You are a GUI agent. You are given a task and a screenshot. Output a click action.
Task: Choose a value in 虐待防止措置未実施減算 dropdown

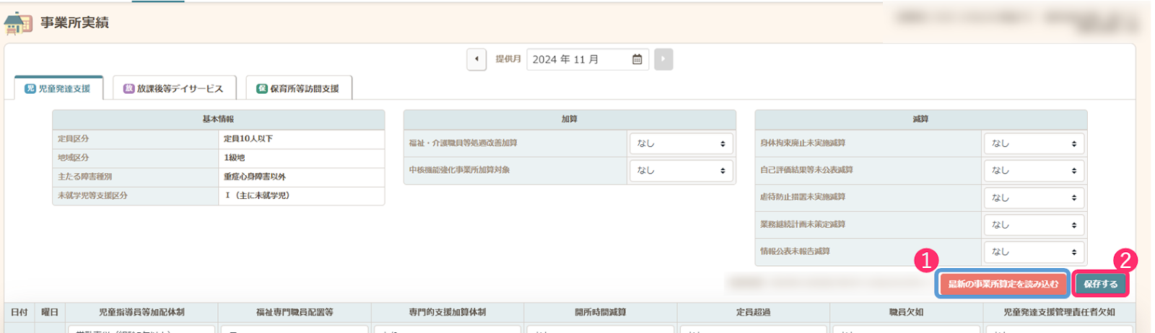[x=1034, y=197]
